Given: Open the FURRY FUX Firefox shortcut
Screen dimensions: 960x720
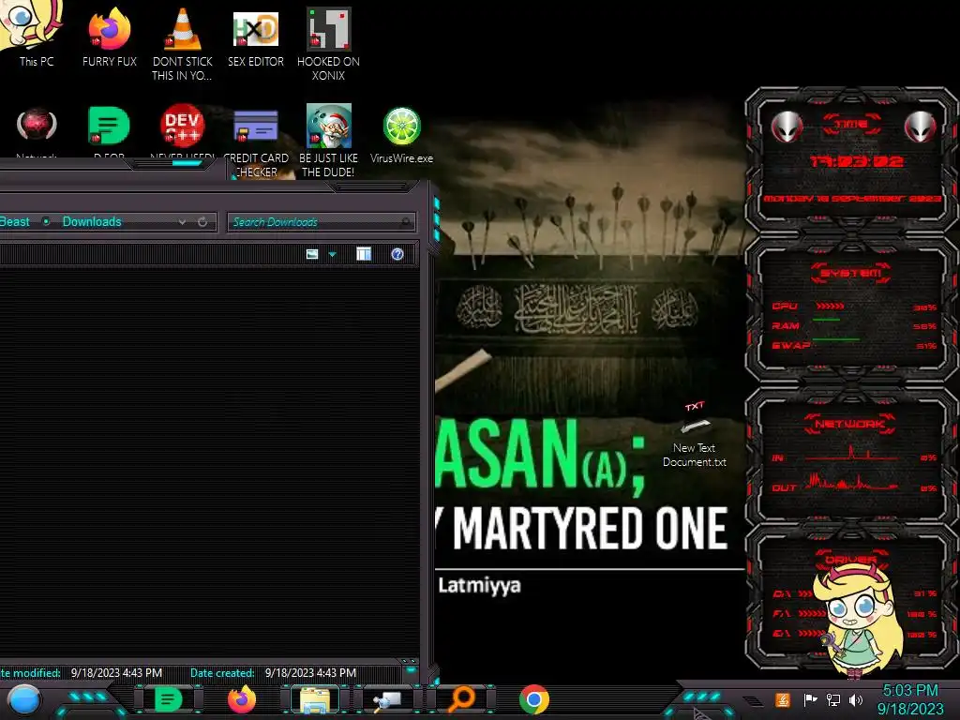Looking at the screenshot, I should tap(110, 37).
